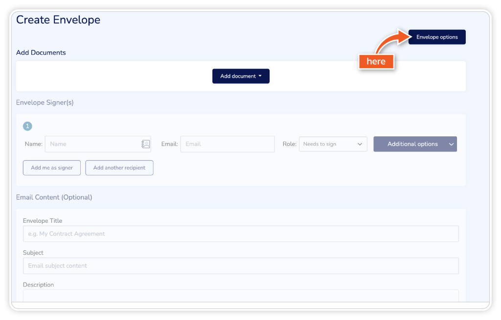Viewport: 501px width, 320px height.
Task: Click into the Envelope Title field
Action: point(240,234)
